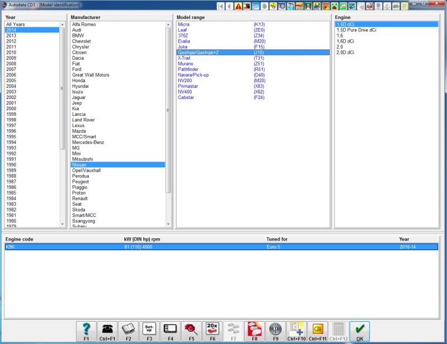The height and width of the screenshot is (344, 447).
Task: Pick the Cabstar model range
Action: point(253,97)
